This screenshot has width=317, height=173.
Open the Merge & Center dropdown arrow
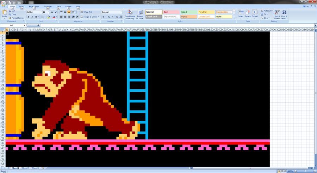tap(99, 17)
